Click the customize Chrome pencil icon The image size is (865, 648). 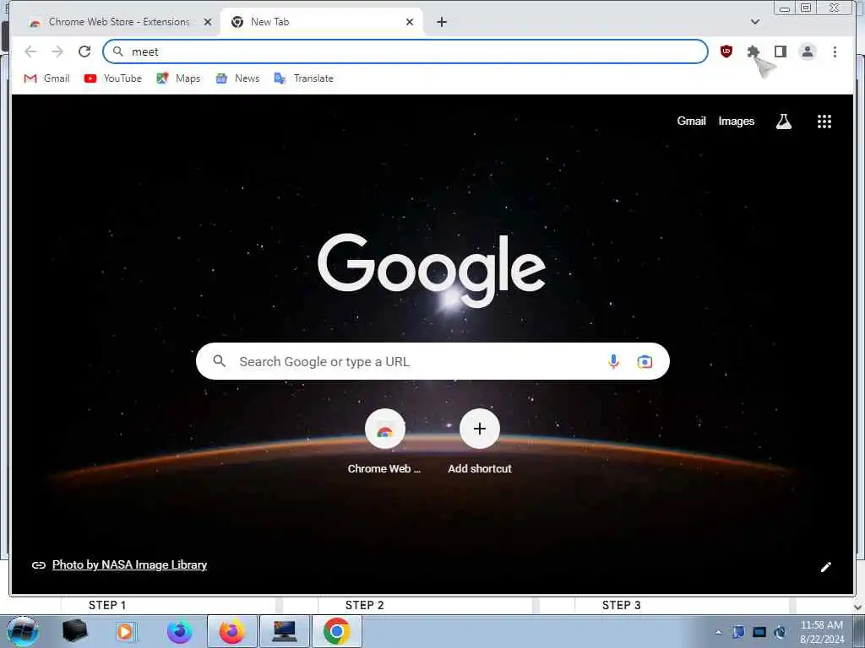825,567
